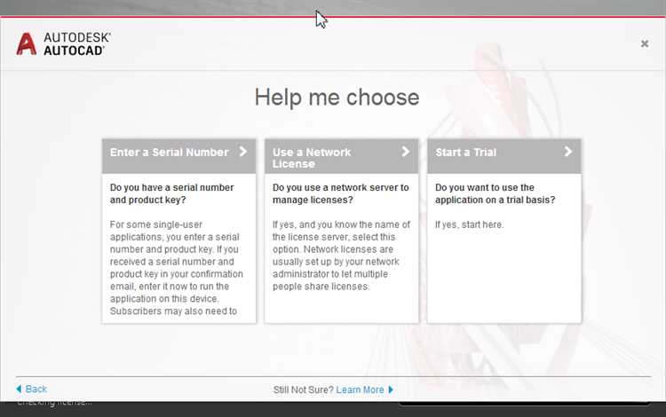
Task: Click the serial number description text
Action: tap(177, 268)
